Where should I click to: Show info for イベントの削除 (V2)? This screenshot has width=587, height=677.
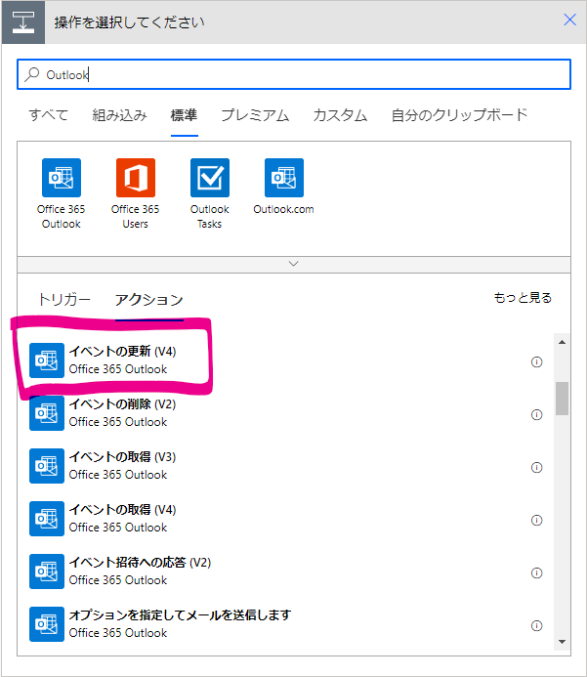[x=536, y=414]
